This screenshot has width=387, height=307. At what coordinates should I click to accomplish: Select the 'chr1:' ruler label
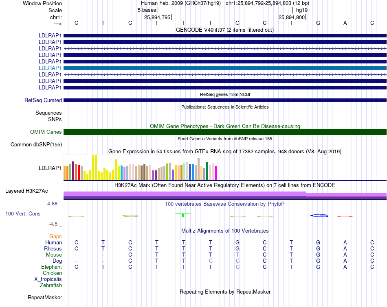(56, 17)
